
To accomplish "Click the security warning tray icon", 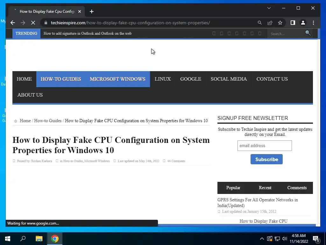I will (269, 239).
